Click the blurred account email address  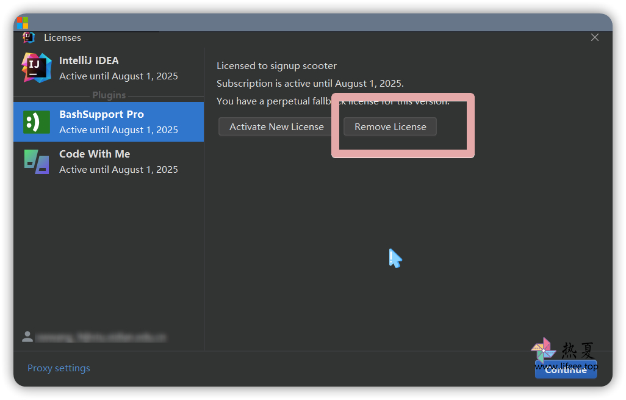pos(101,337)
